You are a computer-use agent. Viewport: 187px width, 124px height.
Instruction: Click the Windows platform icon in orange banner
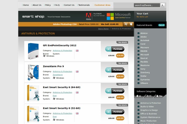(x=126, y=24)
